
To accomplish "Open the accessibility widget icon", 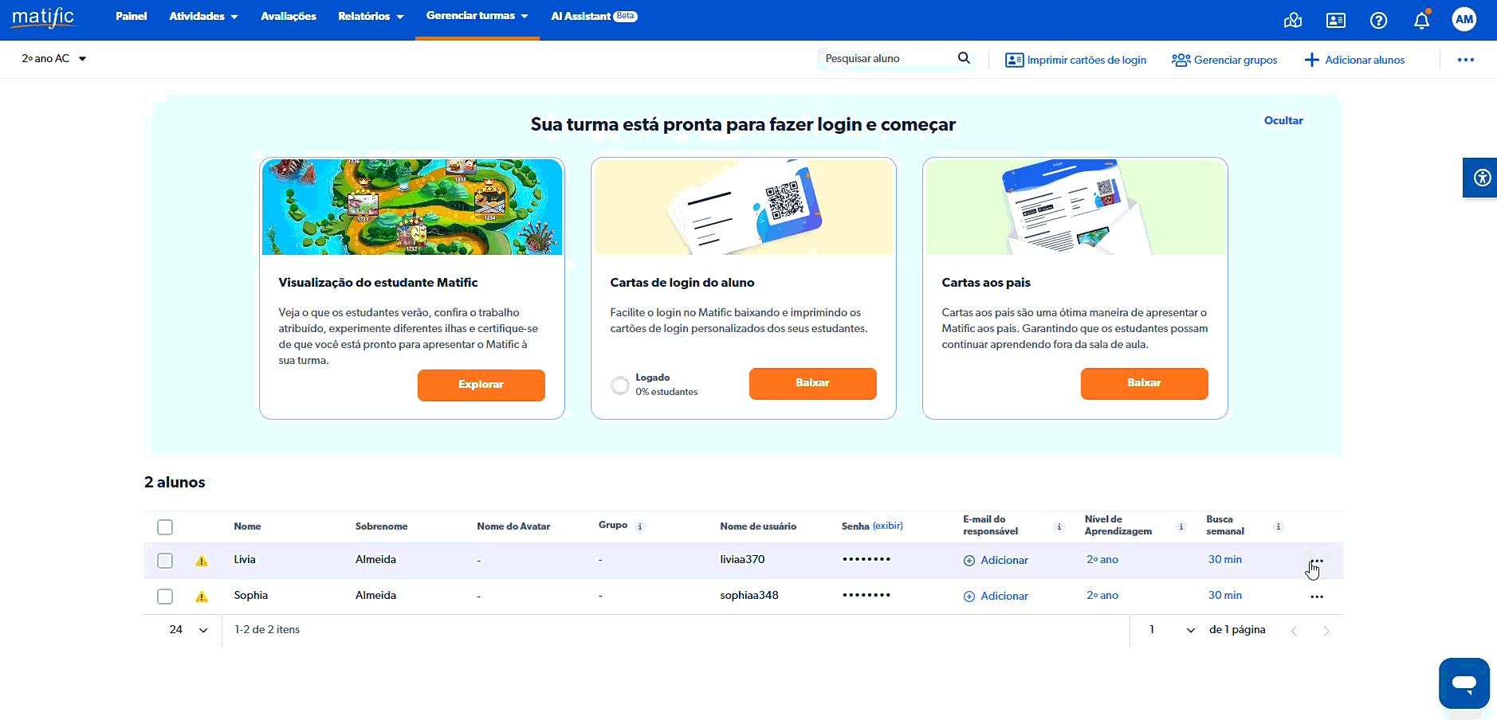I will (x=1481, y=178).
